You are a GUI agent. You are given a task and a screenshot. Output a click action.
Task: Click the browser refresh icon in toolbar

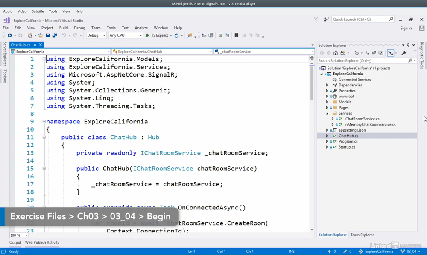click(x=176, y=36)
